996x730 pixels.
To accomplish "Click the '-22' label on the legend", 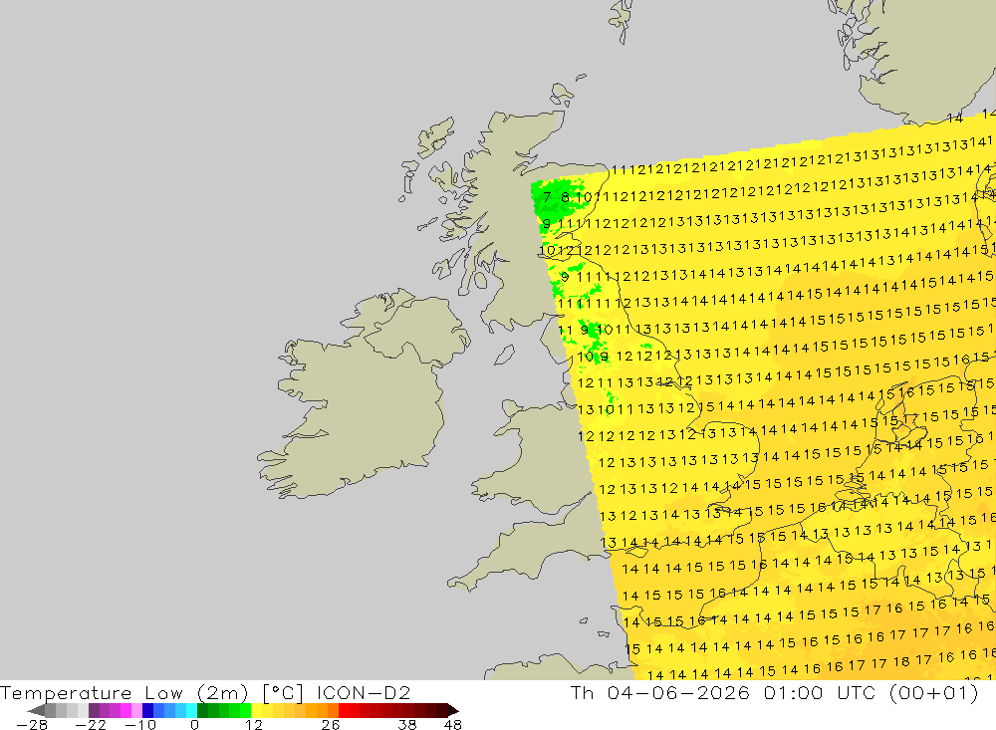I will tap(91, 725).
